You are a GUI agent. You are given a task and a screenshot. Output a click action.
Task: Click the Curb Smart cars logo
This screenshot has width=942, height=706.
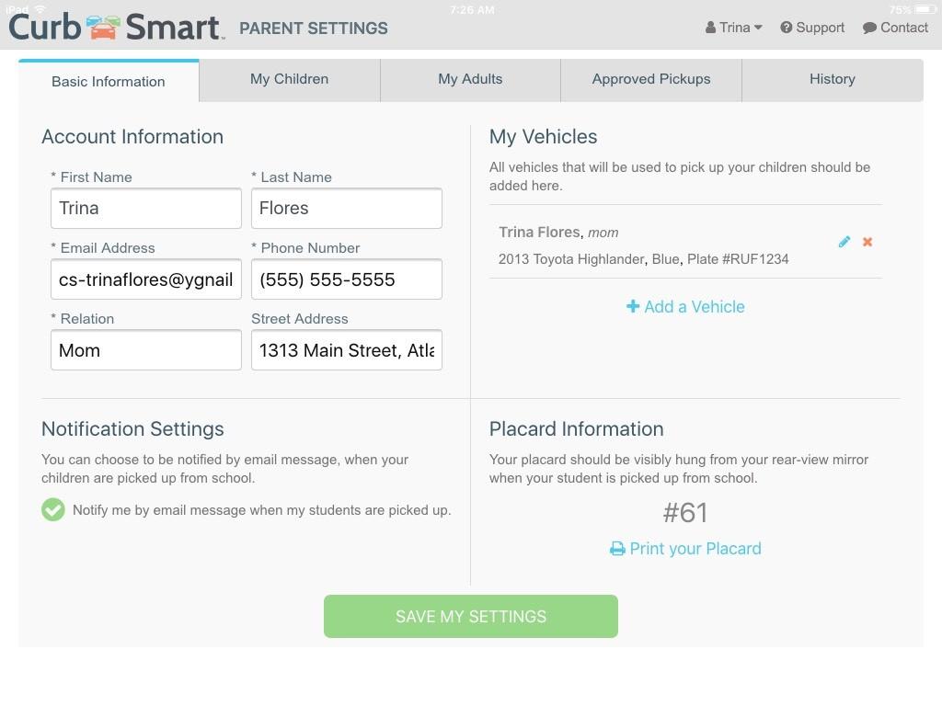tap(104, 28)
